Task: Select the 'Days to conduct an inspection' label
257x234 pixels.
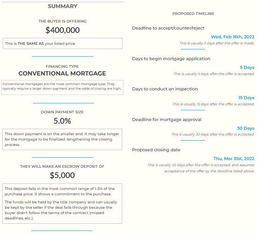Action: (165, 89)
